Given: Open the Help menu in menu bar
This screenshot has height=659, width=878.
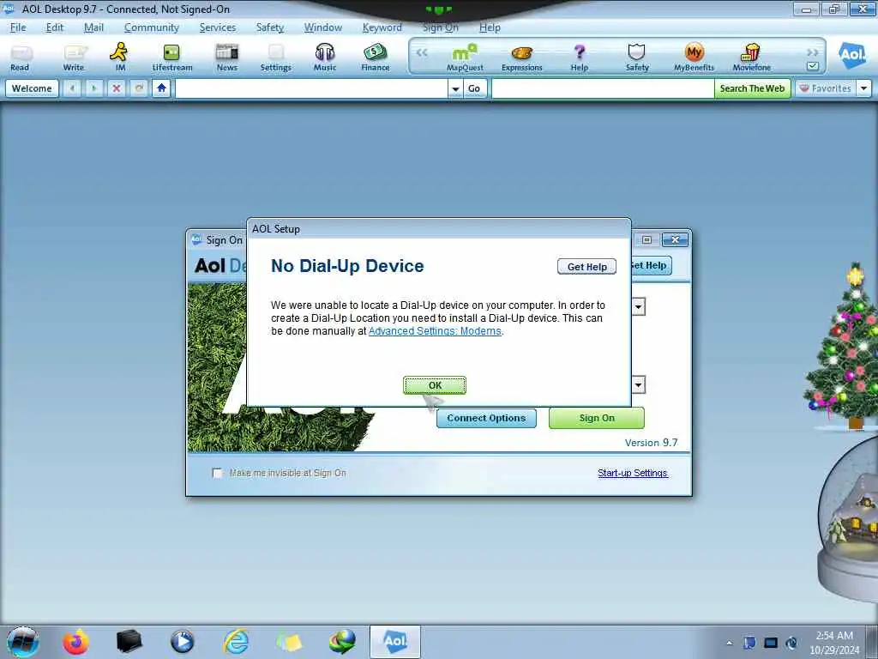Looking at the screenshot, I should 490,27.
